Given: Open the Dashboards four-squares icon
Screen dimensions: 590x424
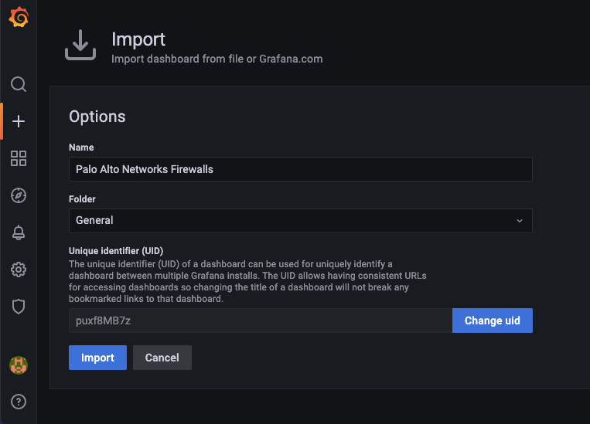Looking at the screenshot, I should [x=19, y=158].
